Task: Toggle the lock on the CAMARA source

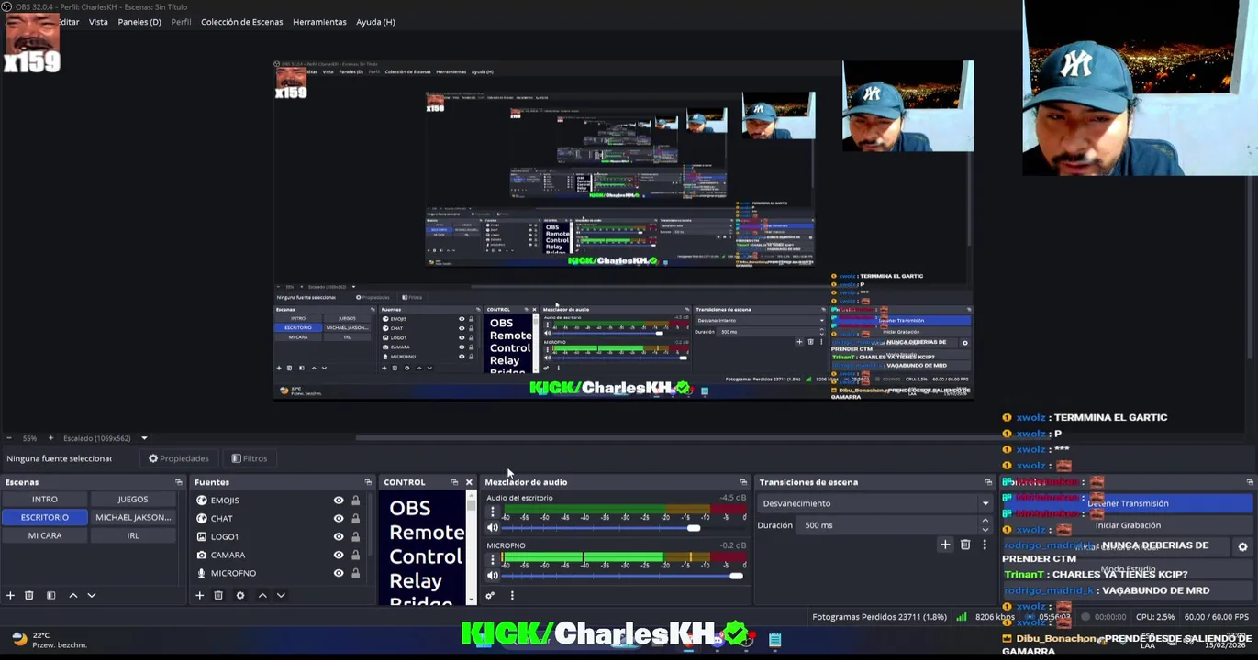Action: [x=355, y=555]
